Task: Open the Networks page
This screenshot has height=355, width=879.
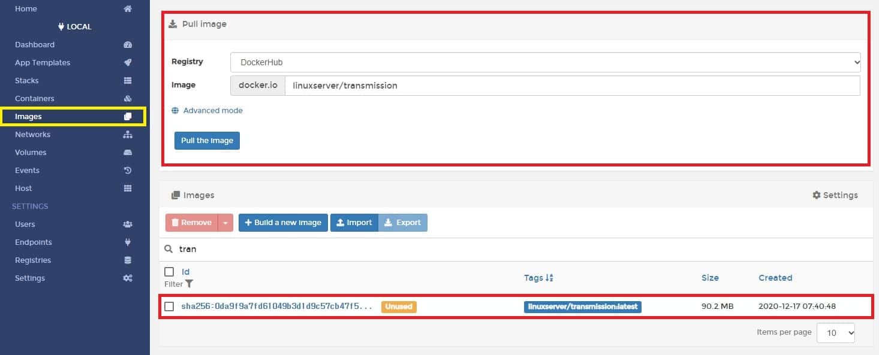Action: pyautogui.click(x=33, y=135)
